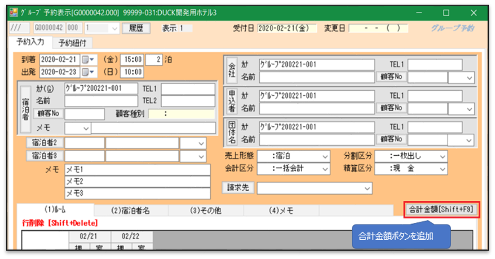The width and height of the screenshot is (495, 259).
Task: Switch to the 予約入力 tab
Action: [x=30, y=42]
